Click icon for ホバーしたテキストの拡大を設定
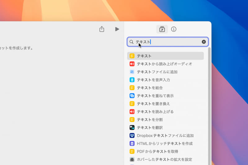This screenshot has height=165, width=248. (x=132, y=159)
